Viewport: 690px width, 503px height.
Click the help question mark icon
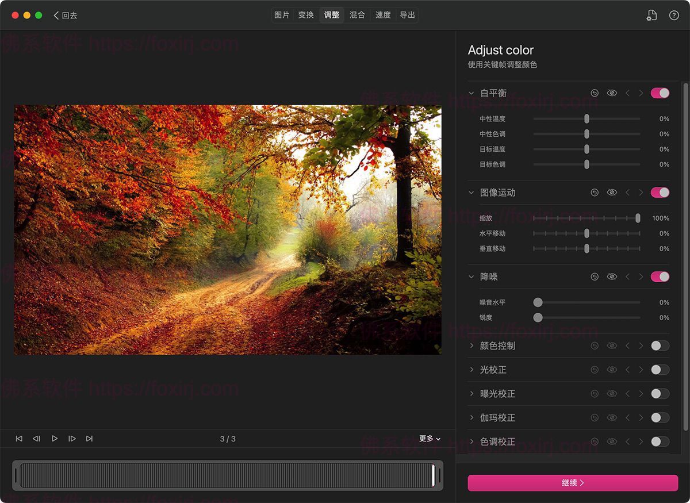click(674, 15)
